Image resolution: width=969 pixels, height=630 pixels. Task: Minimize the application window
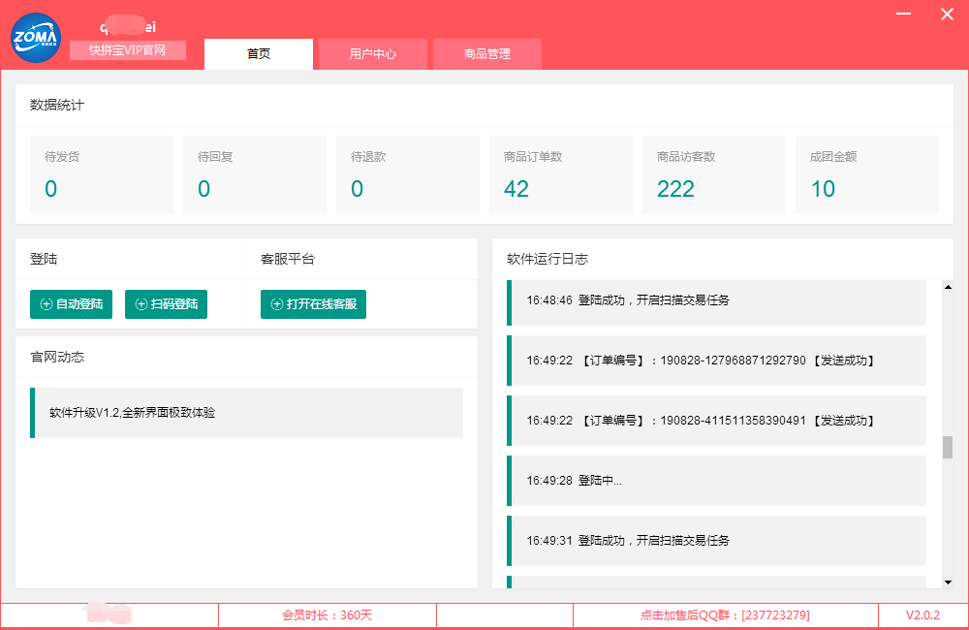point(903,15)
